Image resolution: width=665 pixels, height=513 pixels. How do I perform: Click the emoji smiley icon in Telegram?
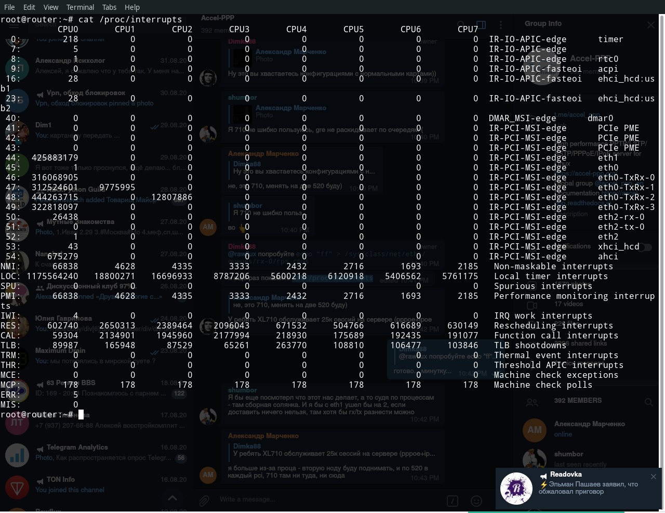(476, 501)
